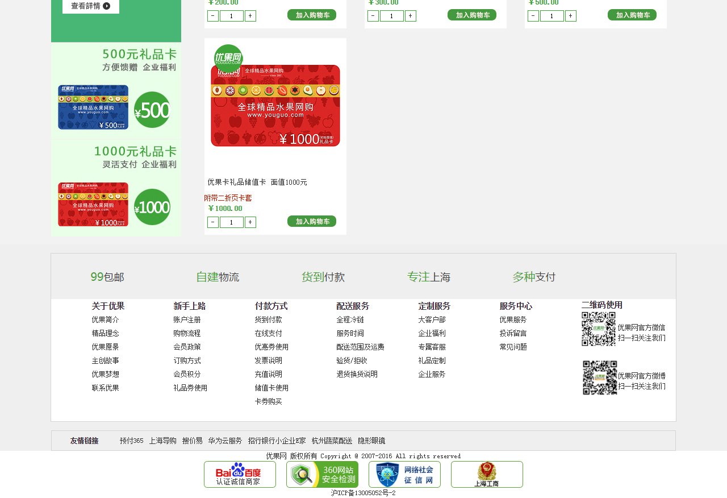Click the 1000 yuan gift card sidebar banner
Viewport: 727px width, 498px height.
pos(116,188)
